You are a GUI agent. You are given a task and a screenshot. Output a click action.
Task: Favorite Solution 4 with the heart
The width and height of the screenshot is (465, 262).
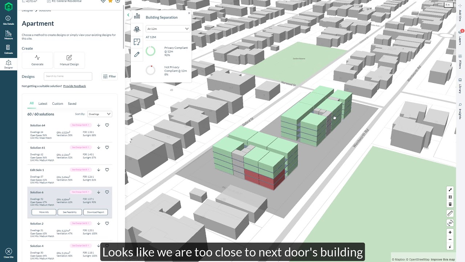pos(107,246)
